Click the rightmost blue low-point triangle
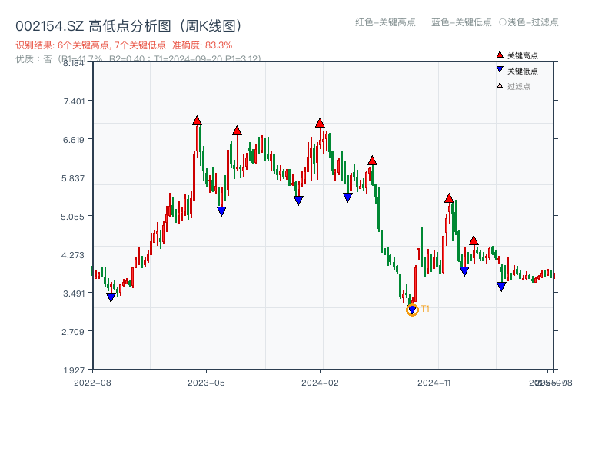The height and width of the screenshot is (461, 615). click(x=501, y=286)
